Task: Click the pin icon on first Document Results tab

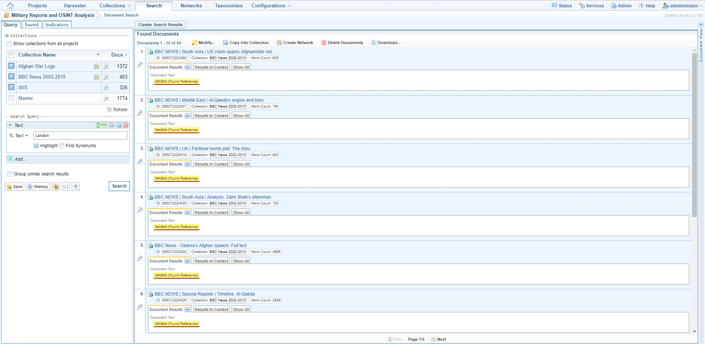Action: coord(187,68)
